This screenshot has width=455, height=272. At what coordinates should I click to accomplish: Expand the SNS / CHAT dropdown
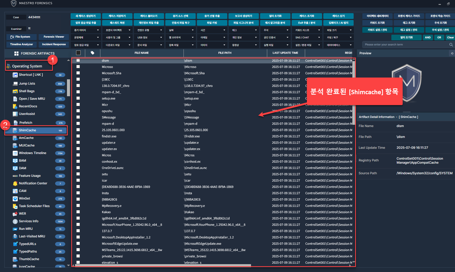[307, 37]
